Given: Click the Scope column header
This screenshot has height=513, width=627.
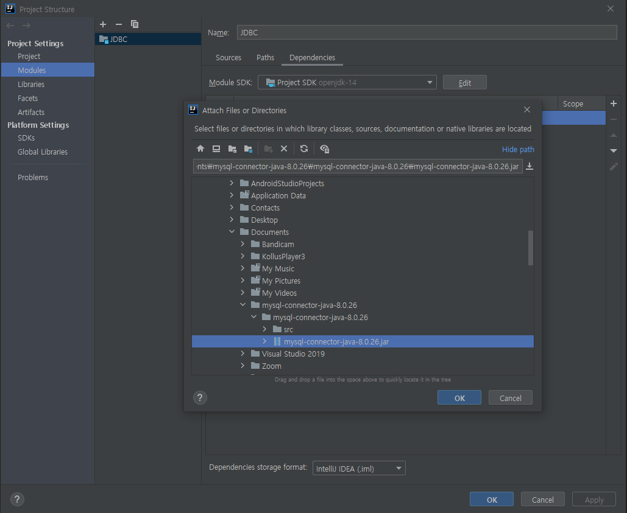Looking at the screenshot, I should 581,103.
